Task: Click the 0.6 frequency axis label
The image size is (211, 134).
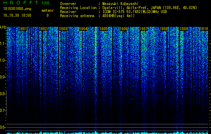Action: [x=2, y=127]
